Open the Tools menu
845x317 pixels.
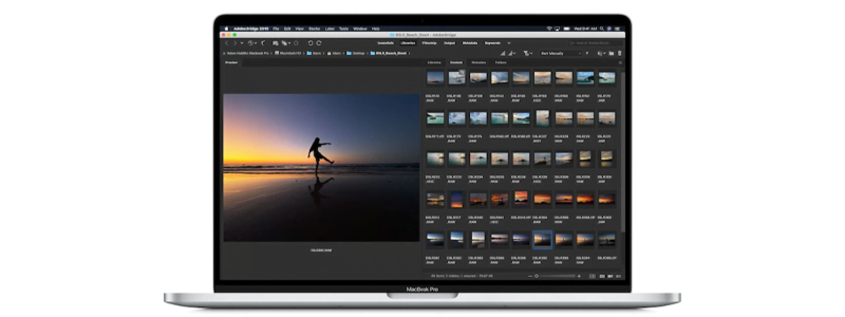[x=344, y=29]
